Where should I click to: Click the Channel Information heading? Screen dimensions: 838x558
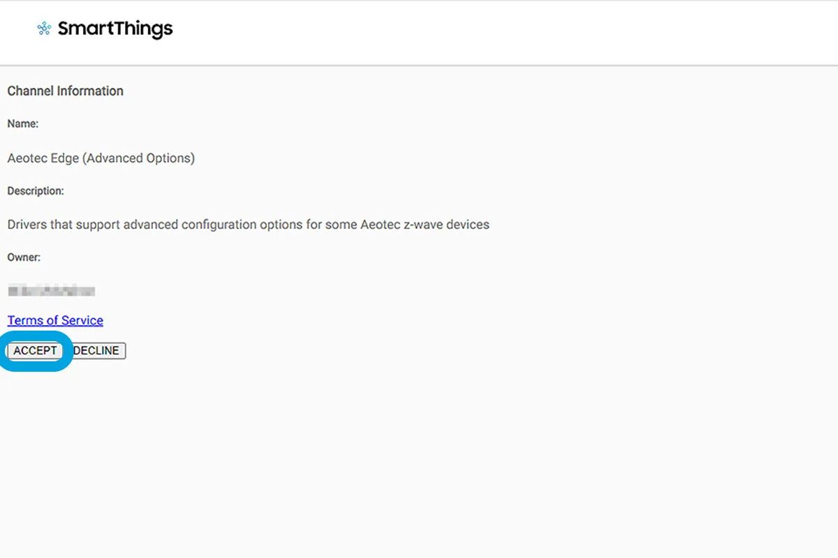[x=65, y=91]
